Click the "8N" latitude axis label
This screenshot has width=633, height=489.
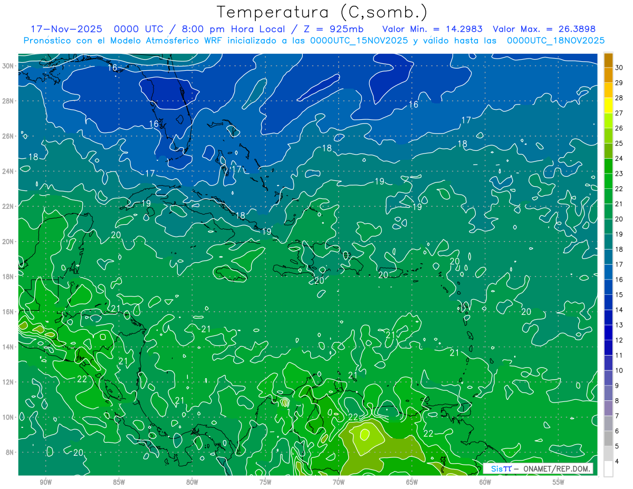(10, 452)
